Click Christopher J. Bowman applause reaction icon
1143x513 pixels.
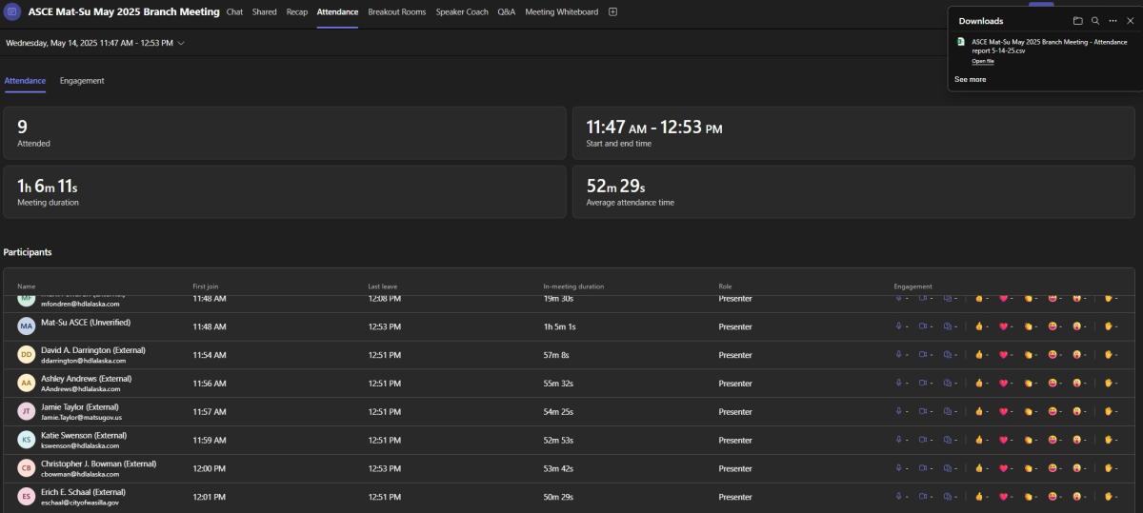(1029, 469)
